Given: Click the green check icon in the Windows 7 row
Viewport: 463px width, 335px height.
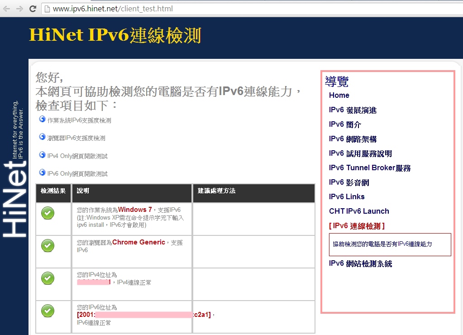Looking at the screenshot, I should click(x=48, y=213).
